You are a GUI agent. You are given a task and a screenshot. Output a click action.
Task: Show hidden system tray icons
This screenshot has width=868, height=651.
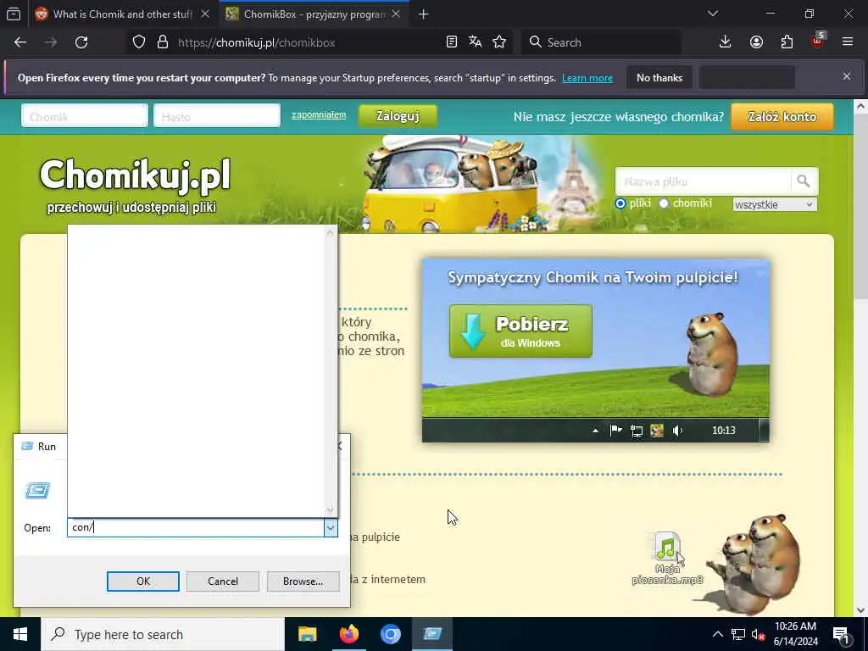717,634
